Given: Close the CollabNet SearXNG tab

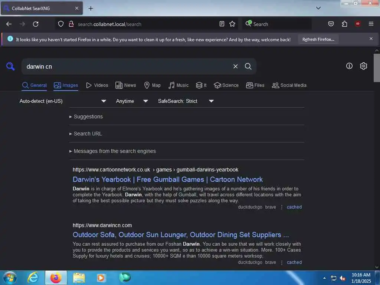Looking at the screenshot, I should 77,8.
